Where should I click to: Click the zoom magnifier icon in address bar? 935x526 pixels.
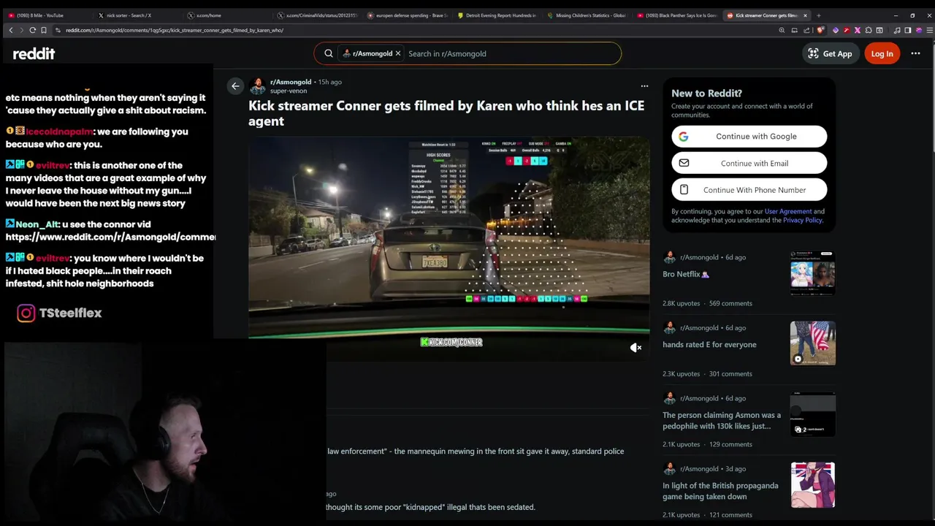pyautogui.click(x=782, y=30)
